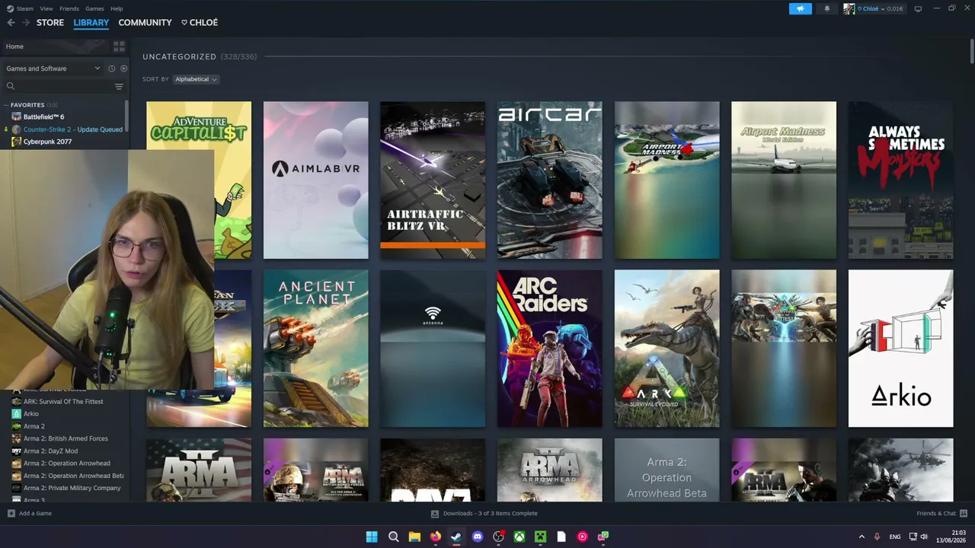Open Firefox from the taskbar
The height and width of the screenshot is (548, 975).
[435, 537]
